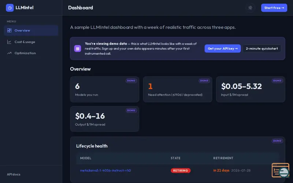Click the STATE column header
This screenshot has height=183, width=293.
point(175,158)
